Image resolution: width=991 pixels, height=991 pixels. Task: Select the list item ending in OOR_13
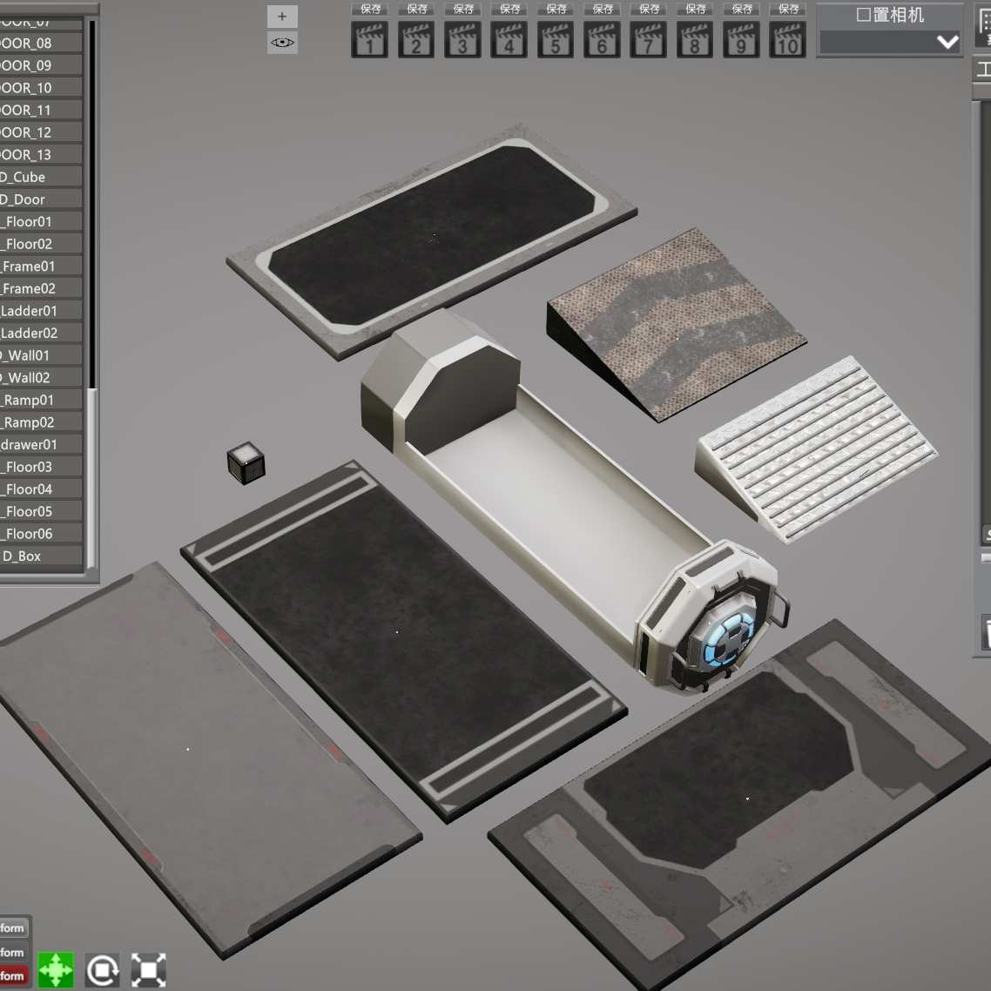click(41, 155)
